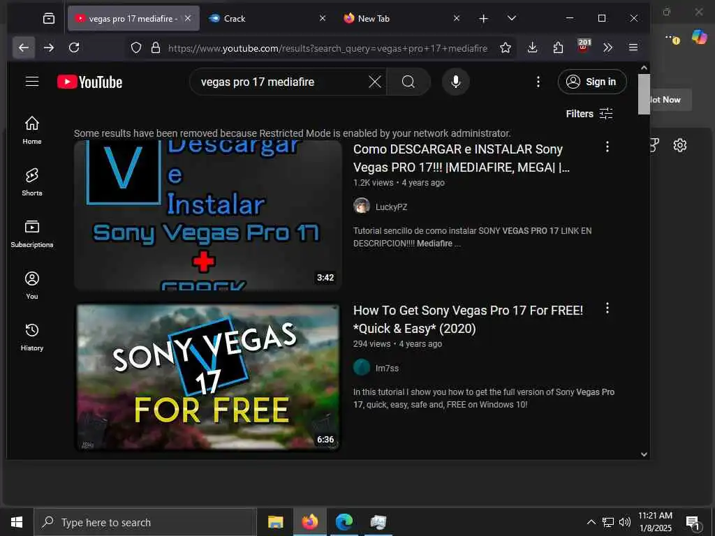Select the vegas pro 17 mediafire tab
The height and width of the screenshot is (536, 715).
[x=133, y=18]
